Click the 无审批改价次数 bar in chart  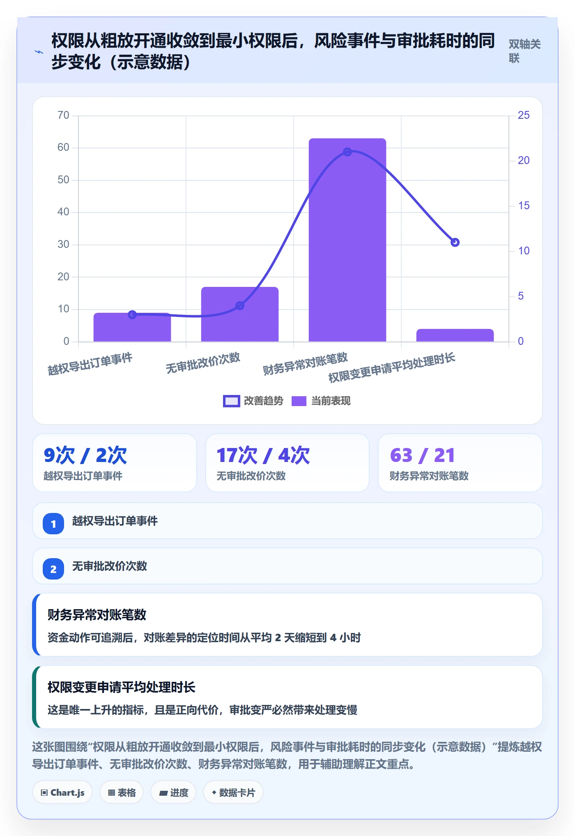(x=240, y=314)
